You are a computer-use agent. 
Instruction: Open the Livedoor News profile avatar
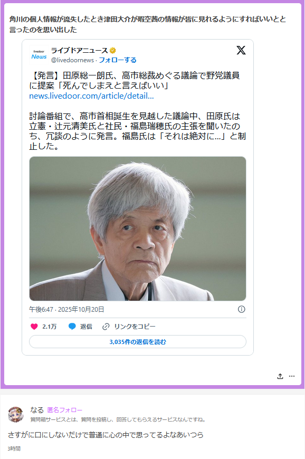pyautogui.click(x=39, y=55)
